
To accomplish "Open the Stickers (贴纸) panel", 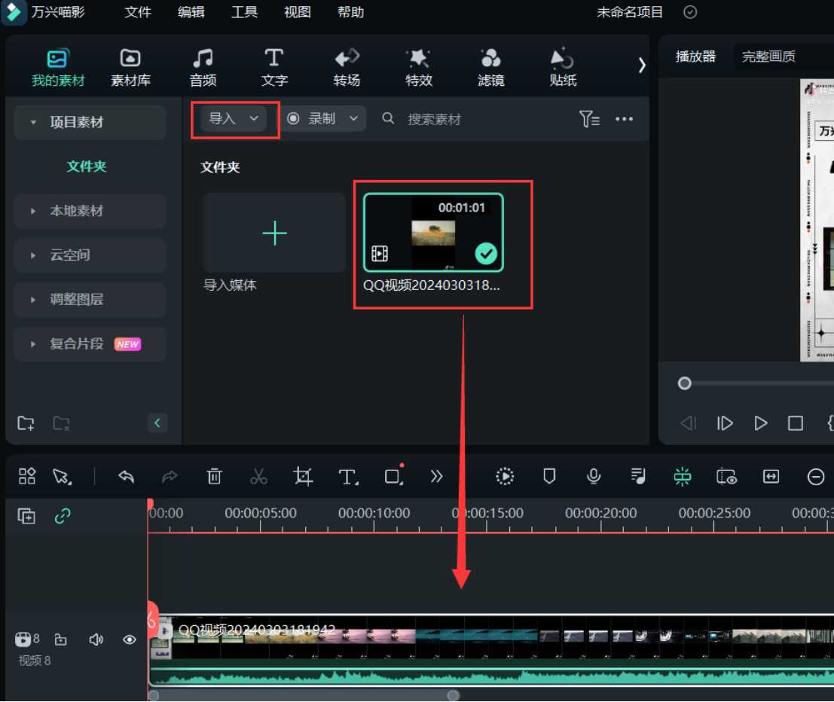I will click(563, 67).
